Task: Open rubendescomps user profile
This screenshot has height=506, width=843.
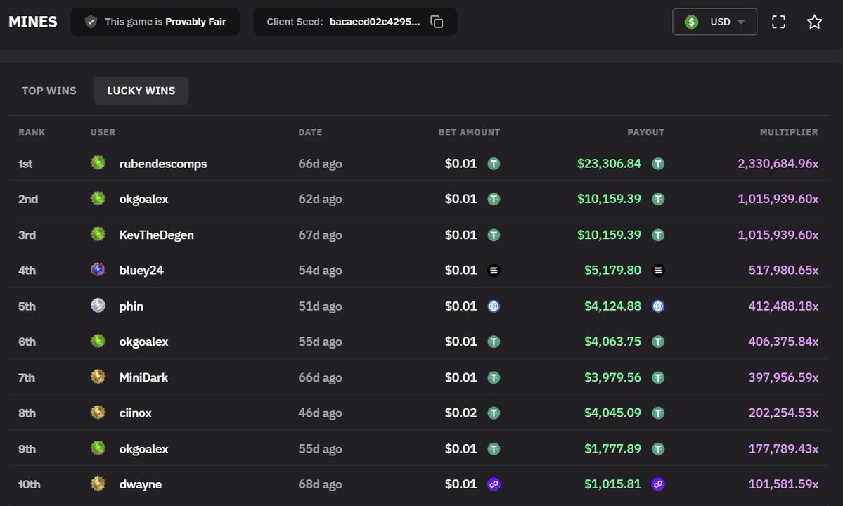Action: tap(163, 163)
